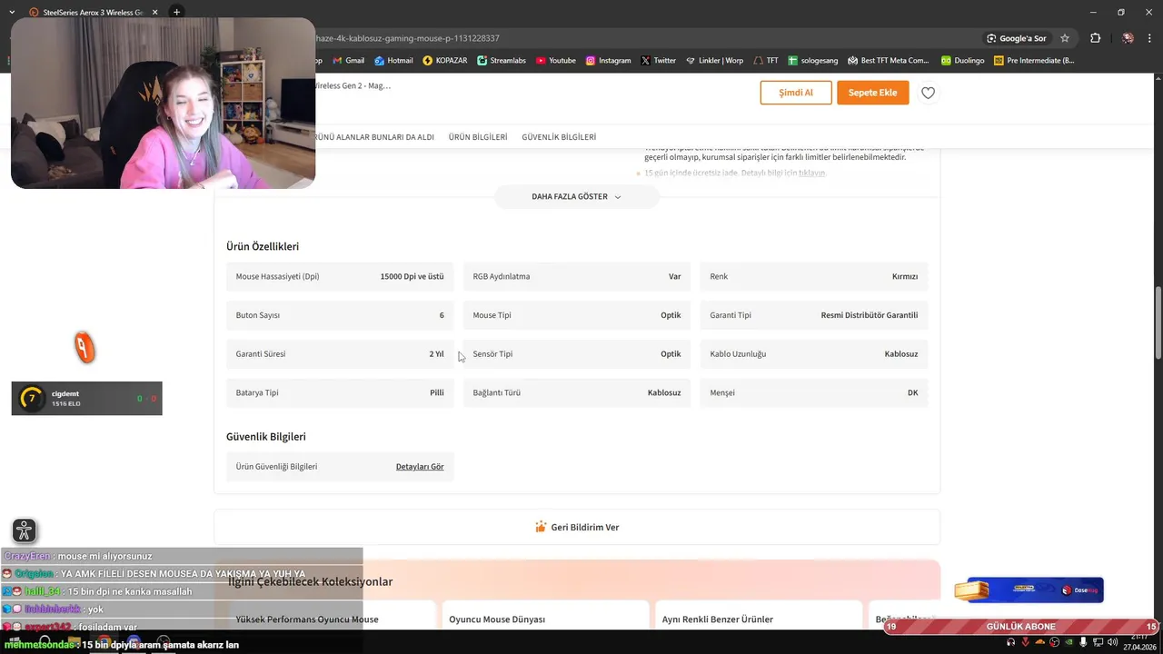The height and width of the screenshot is (654, 1163).
Task: Open the Best TFT Meta Com... bookmark
Action: [889, 61]
